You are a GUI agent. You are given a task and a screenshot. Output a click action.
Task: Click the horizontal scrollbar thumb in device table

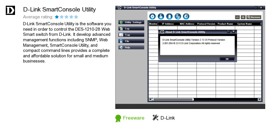173,99
